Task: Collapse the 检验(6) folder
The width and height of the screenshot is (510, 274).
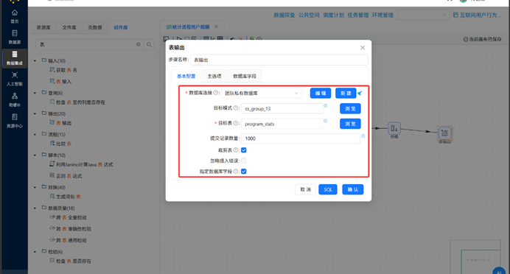Action: tap(35, 252)
